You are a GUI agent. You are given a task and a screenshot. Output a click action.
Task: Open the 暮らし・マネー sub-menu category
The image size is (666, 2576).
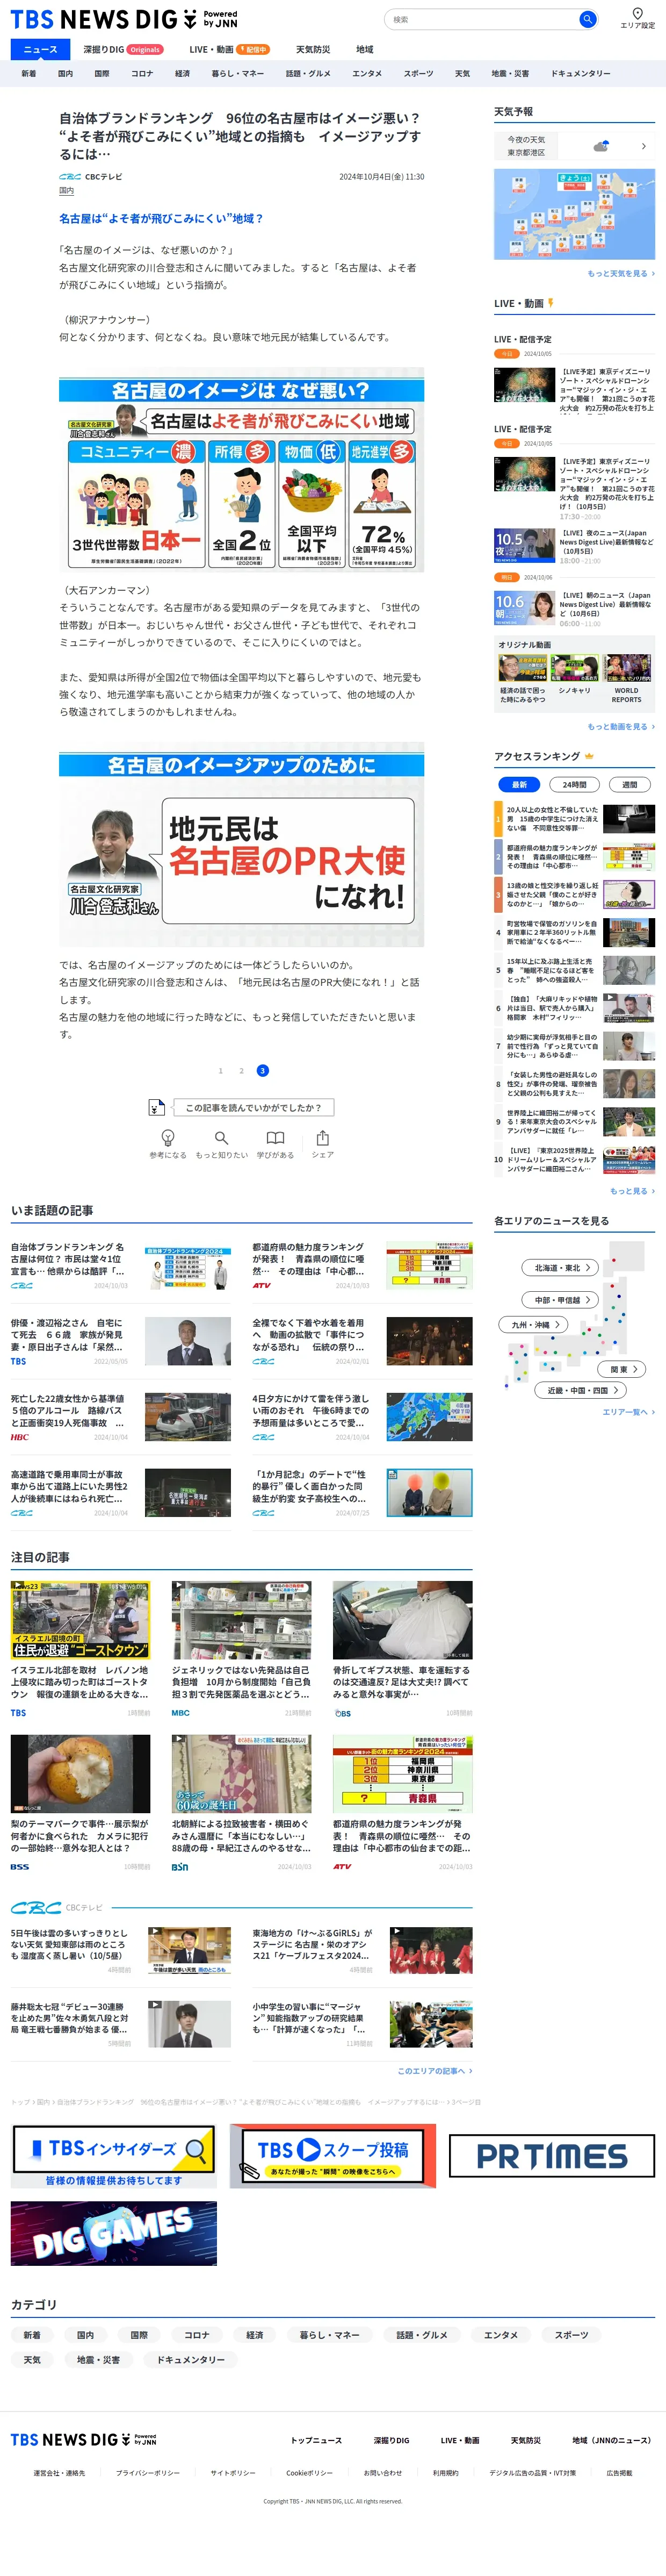click(237, 73)
